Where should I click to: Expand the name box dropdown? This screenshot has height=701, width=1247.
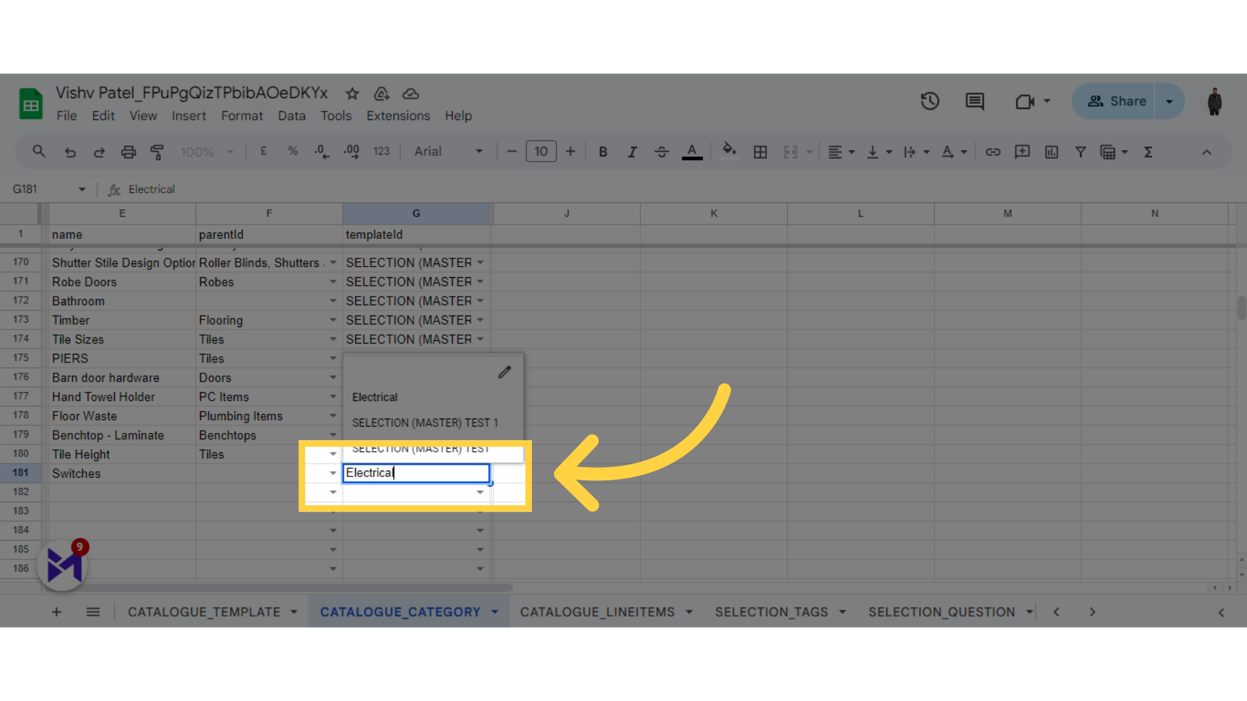pos(82,190)
